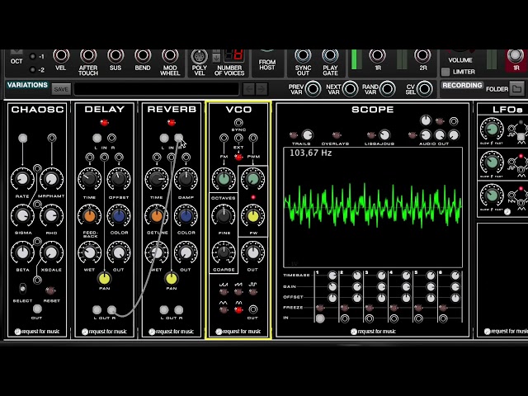The width and height of the screenshot is (528, 396).
Task: Click the VCO PWM input jack
Action: pyautogui.click(x=253, y=138)
